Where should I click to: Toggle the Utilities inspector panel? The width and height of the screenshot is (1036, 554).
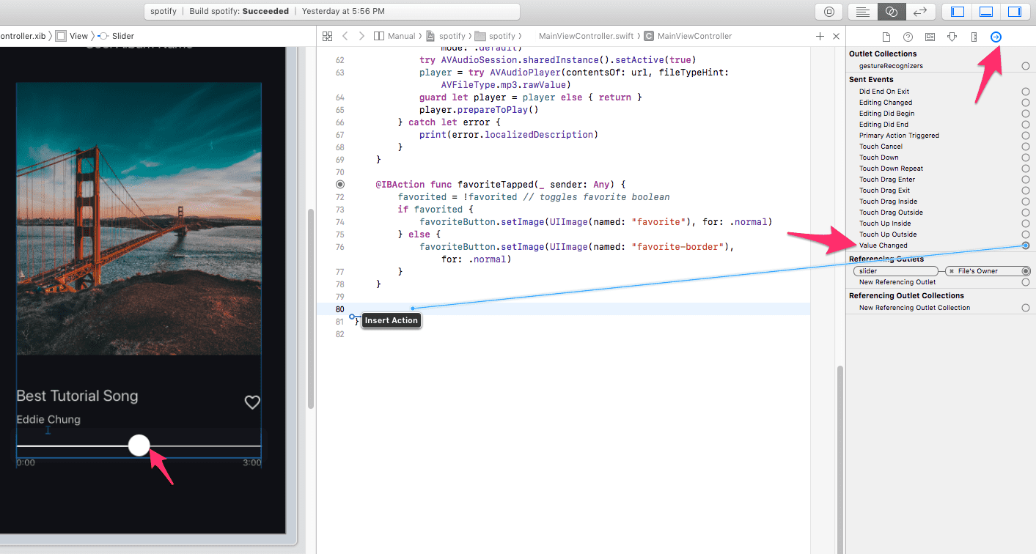pyautogui.click(x=1015, y=12)
